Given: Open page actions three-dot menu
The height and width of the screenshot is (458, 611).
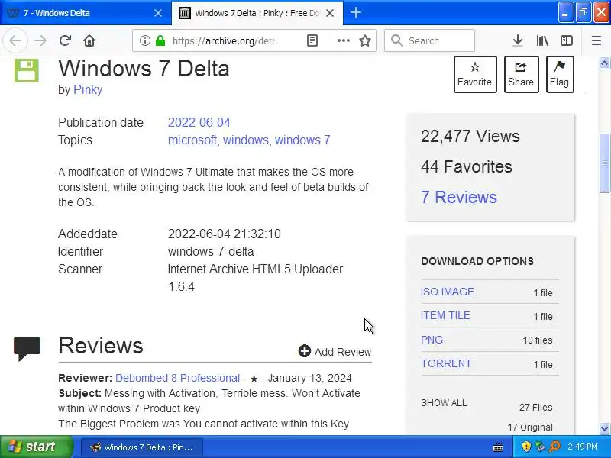Looking at the screenshot, I should (x=343, y=40).
